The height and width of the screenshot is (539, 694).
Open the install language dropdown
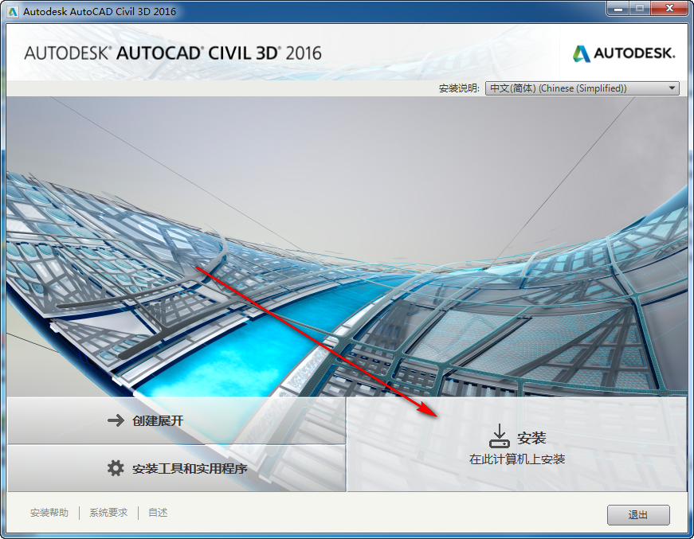582,88
